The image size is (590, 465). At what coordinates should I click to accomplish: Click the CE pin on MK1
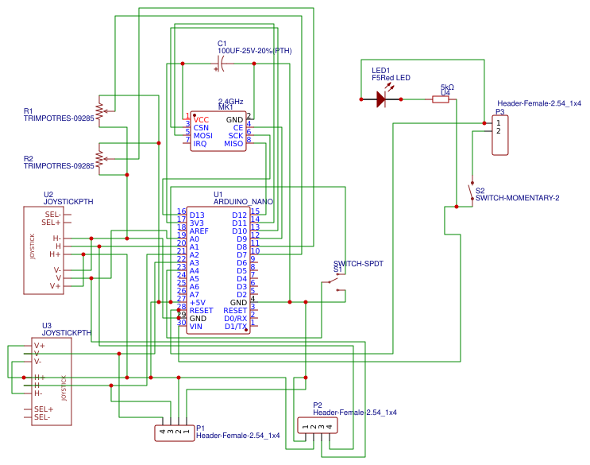click(x=237, y=128)
